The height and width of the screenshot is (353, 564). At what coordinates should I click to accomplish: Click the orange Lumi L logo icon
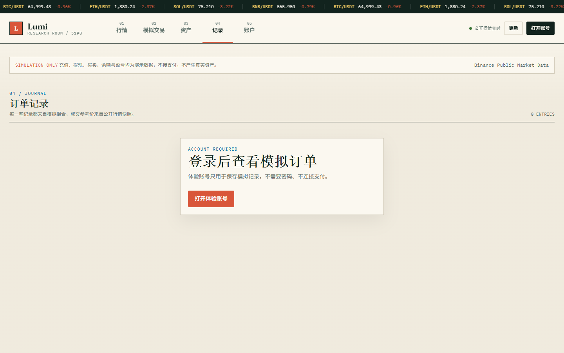[16, 28]
